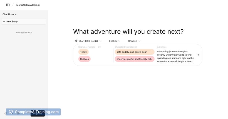Edit the "soft, cuddly, and gentle bear" description
Screen dimensions: 228x119
[135, 52]
